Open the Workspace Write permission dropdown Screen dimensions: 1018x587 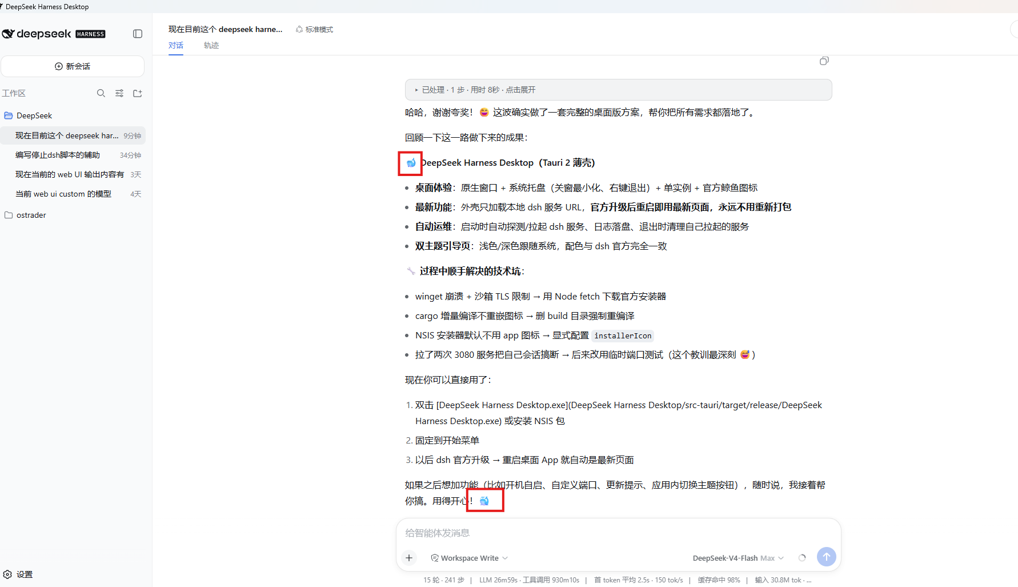(469, 558)
